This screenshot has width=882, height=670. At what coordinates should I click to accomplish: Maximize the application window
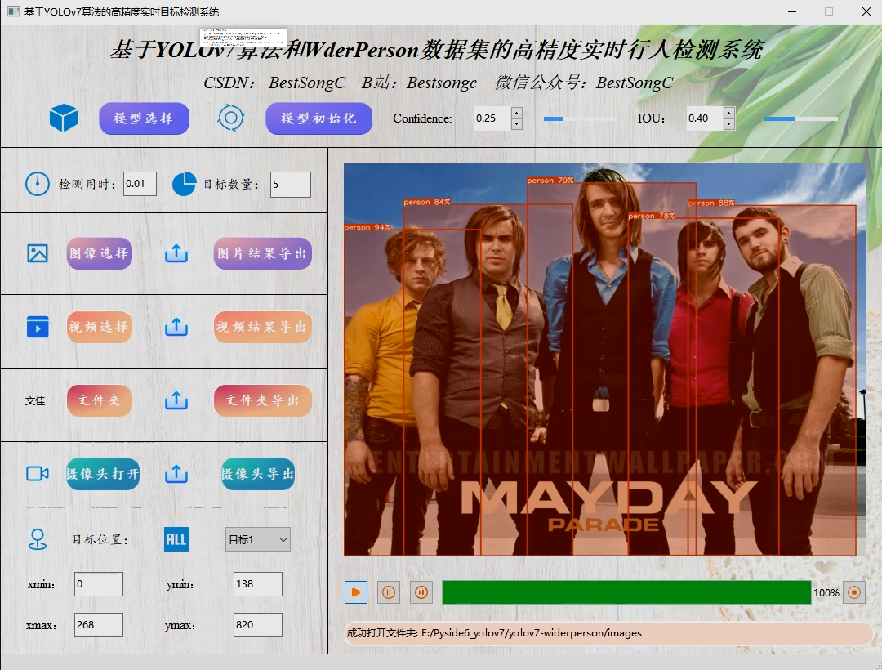click(x=829, y=11)
